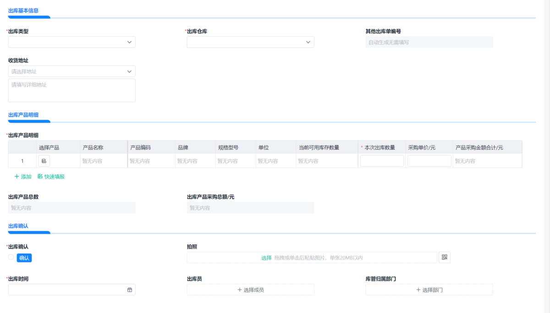The height and width of the screenshot is (313, 550).
Task: Click the 本次出库数量 input in row 1
Action: tap(382, 161)
